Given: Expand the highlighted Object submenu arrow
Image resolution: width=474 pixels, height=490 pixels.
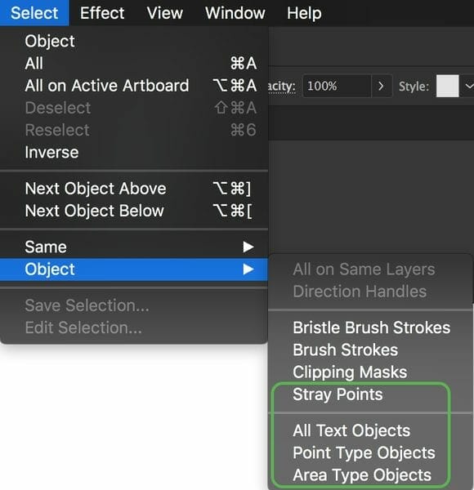Looking at the screenshot, I should 248,269.
